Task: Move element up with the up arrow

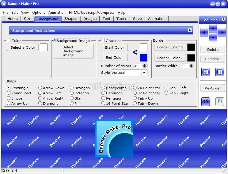Action: pos(213,28)
